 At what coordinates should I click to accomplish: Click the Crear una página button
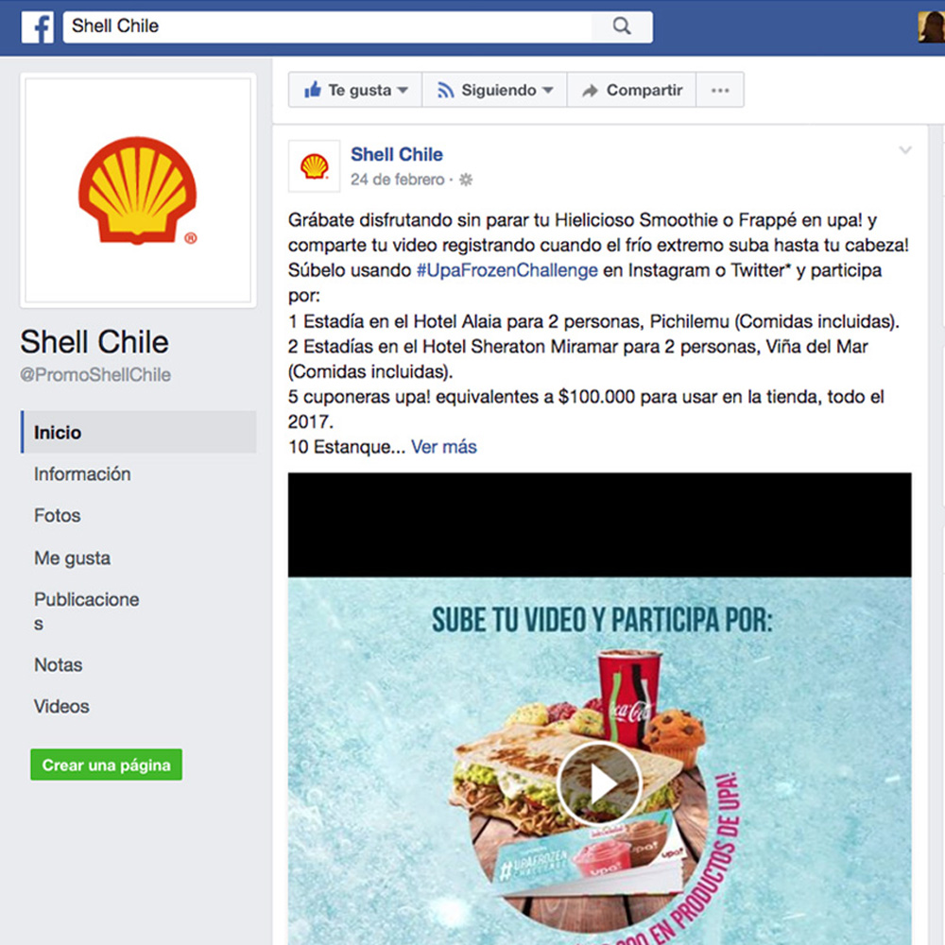tap(106, 765)
